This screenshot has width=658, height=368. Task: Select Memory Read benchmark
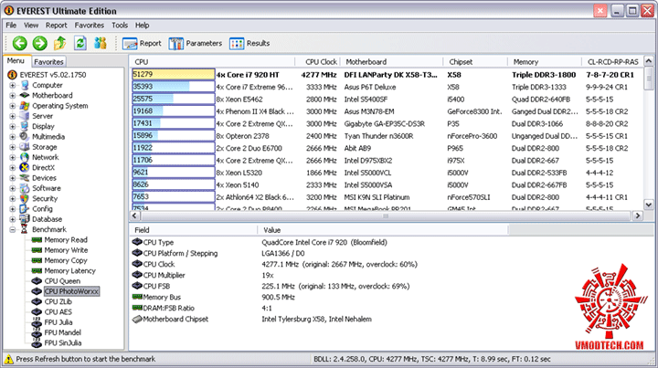pyautogui.click(x=66, y=240)
